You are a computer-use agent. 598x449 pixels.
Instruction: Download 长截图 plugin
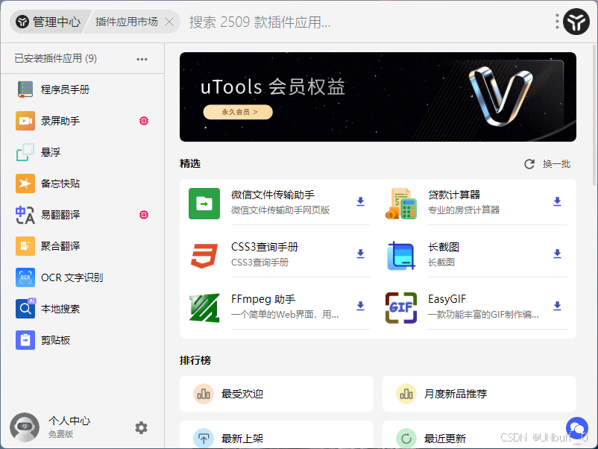tap(557, 254)
